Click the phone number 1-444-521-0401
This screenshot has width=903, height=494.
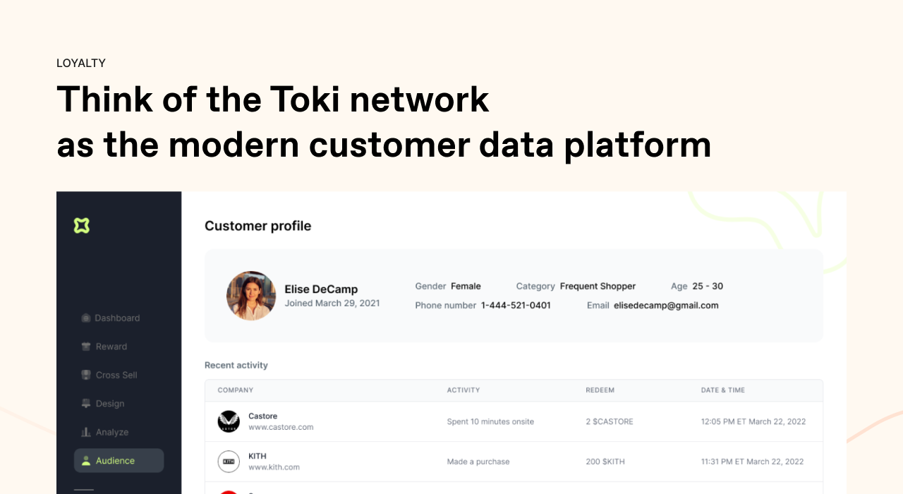(516, 306)
